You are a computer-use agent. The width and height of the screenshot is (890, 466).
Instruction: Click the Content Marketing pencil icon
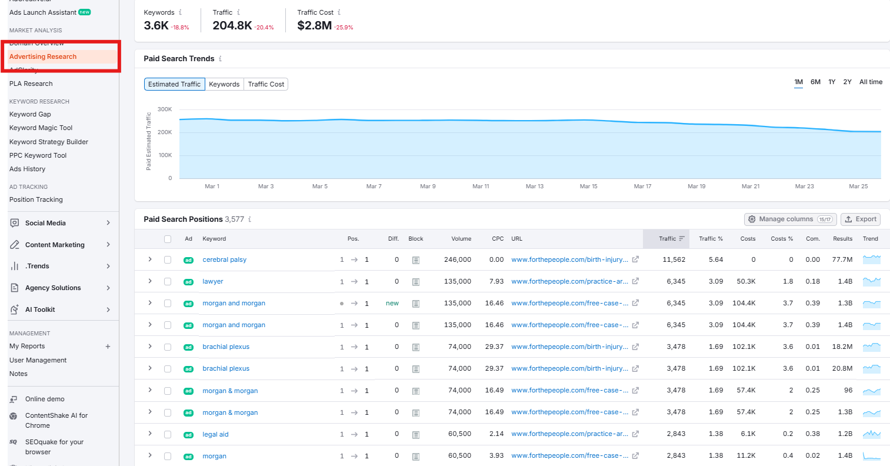(x=15, y=245)
